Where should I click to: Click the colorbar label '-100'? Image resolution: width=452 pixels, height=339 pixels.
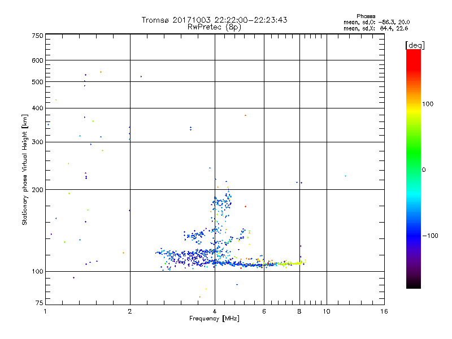(430, 236)
